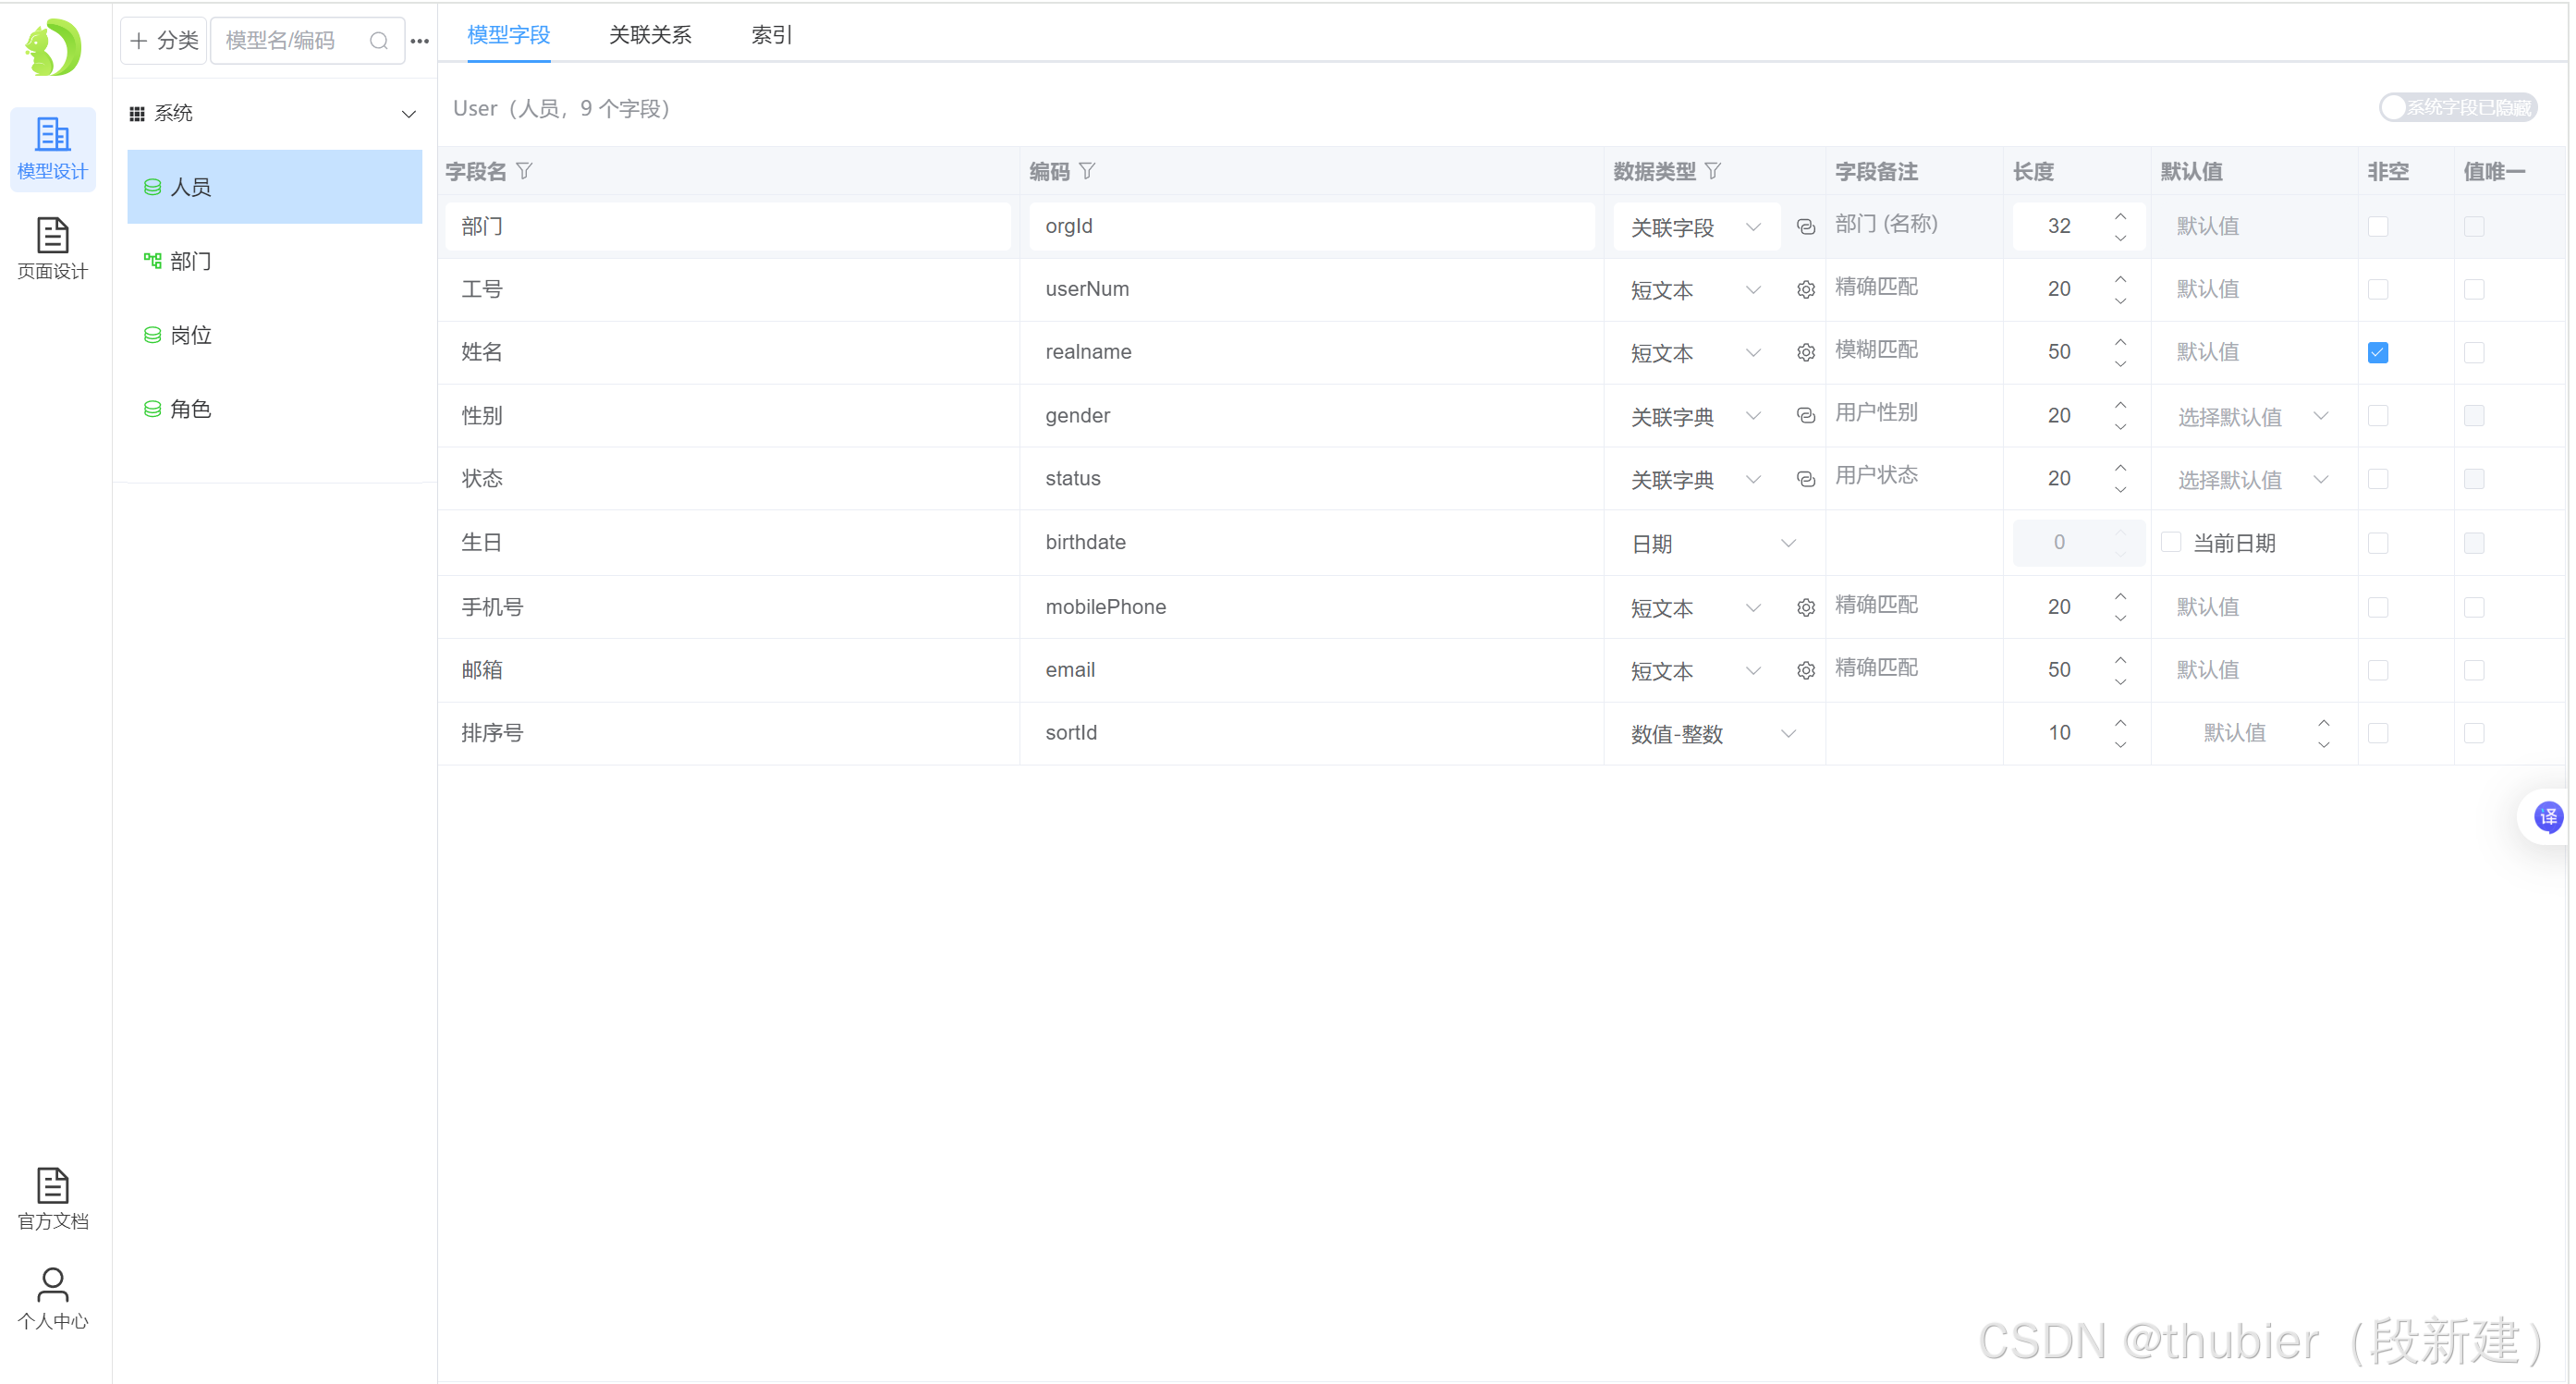Check the 当前日期 checkbox for 生日
Image resolution: width=2576 pixels, height=1384 pixels.
(x=2171, y=542)
